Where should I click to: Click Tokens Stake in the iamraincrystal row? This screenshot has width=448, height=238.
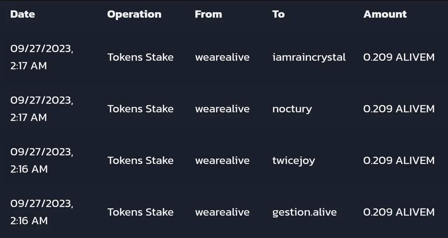coord(140,57)
